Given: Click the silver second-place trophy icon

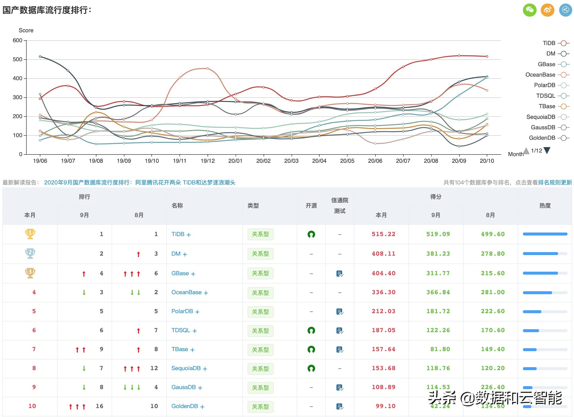Looking at the screenshot, I should pyautogui.click(x=30, y=253).
